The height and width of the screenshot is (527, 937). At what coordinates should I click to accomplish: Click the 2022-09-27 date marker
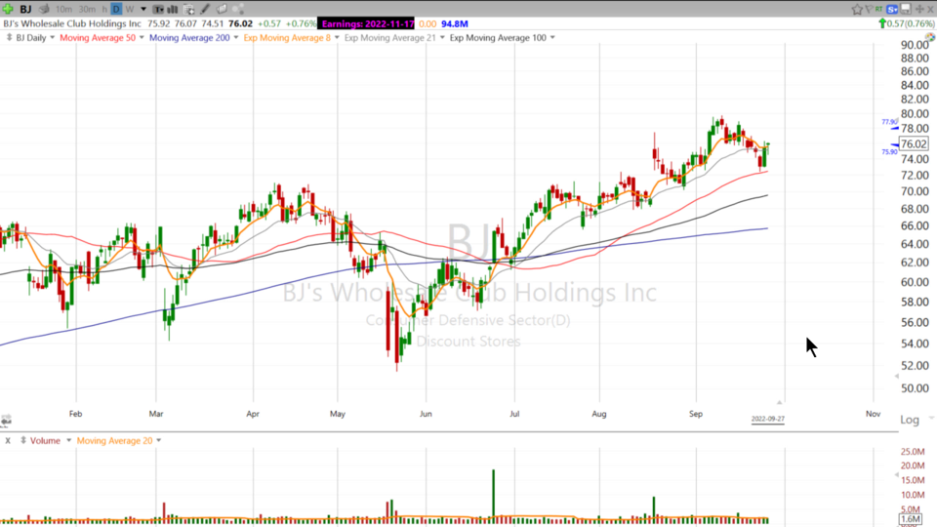[768, 419]
